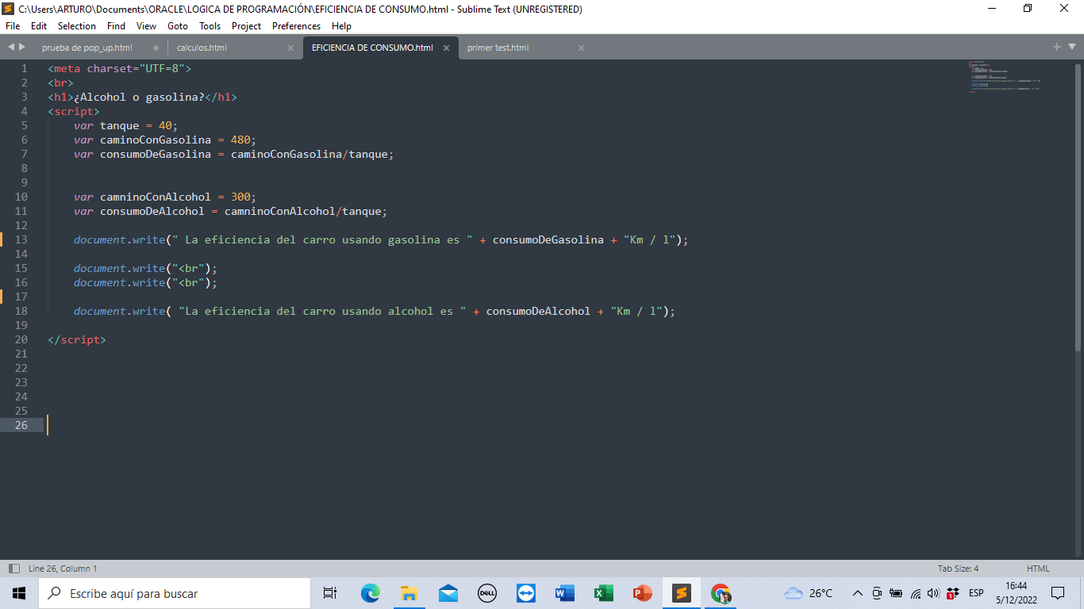The width and height of the screenshot is (1084, 609).
Task: Click the closing script tag
Action: click(77, 339)
